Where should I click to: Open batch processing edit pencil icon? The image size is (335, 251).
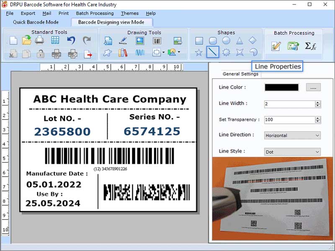pyautogui.click(x=276, y=46)
